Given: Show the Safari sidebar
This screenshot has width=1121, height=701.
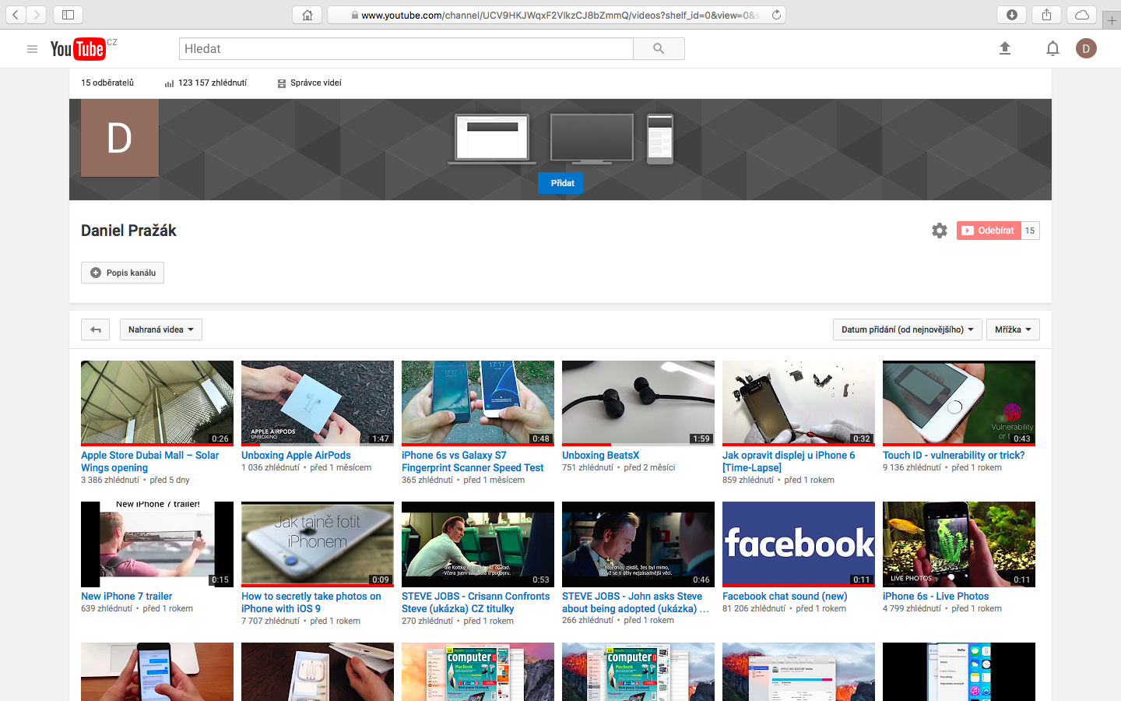Looking at the screenshot, I should click(x=68, y=15).
